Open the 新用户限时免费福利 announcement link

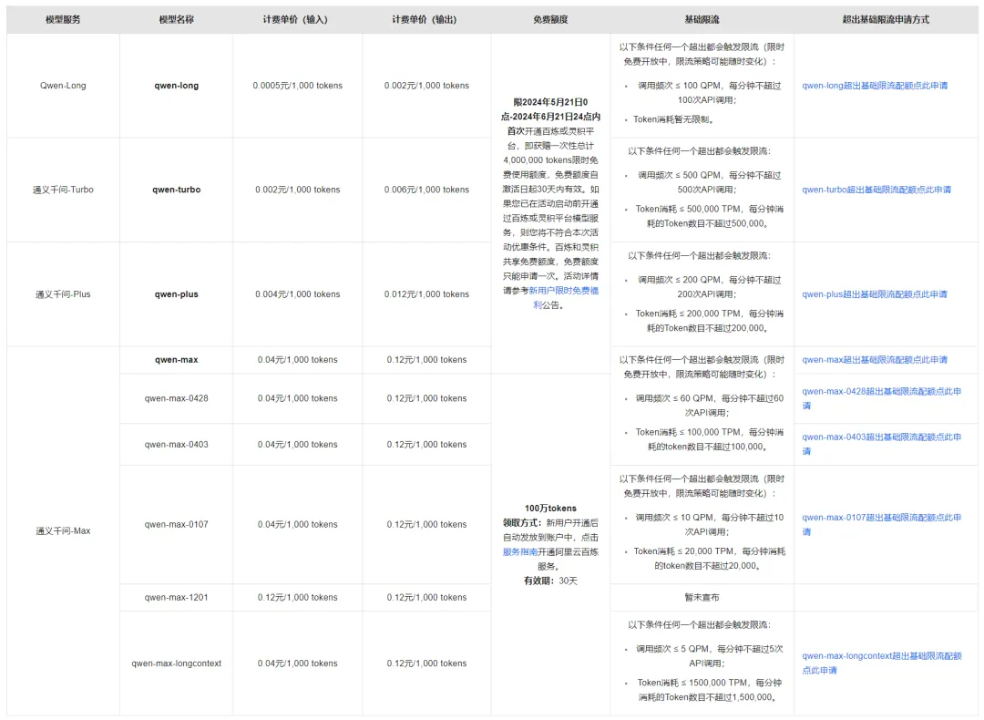pyautogui.click(x=563, y=290)
